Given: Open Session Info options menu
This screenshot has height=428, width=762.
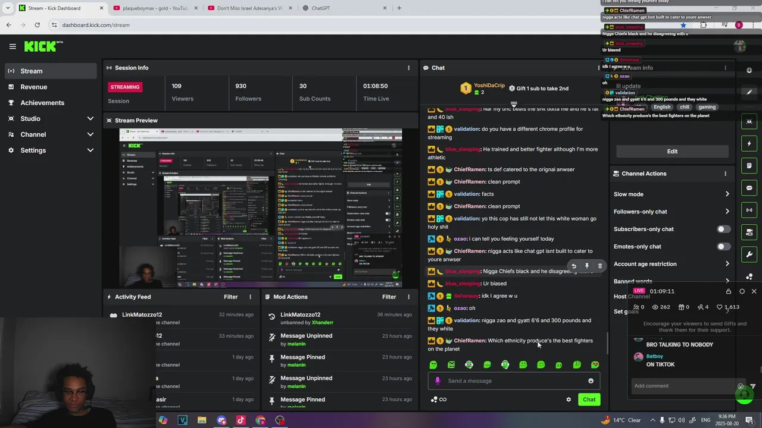Looking at the screenshot, I should [408, 68].
